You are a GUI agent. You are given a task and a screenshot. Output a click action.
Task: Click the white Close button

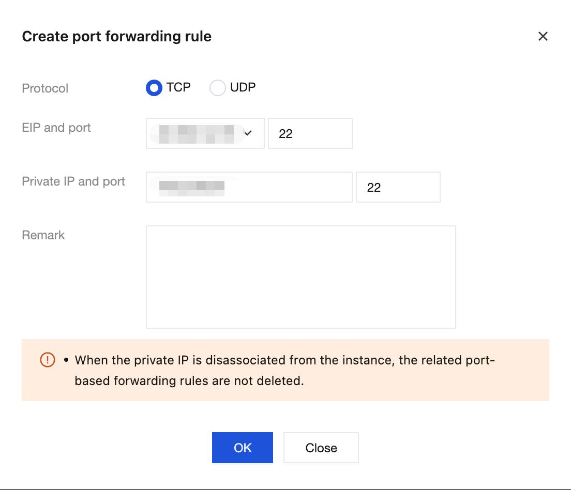pyautogui.click(x=321, y=448)
